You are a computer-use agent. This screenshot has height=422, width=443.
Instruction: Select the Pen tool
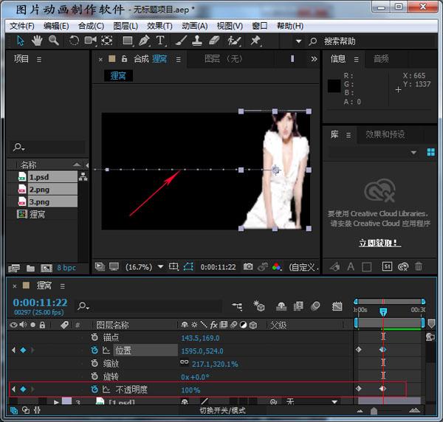coord(144,41)
